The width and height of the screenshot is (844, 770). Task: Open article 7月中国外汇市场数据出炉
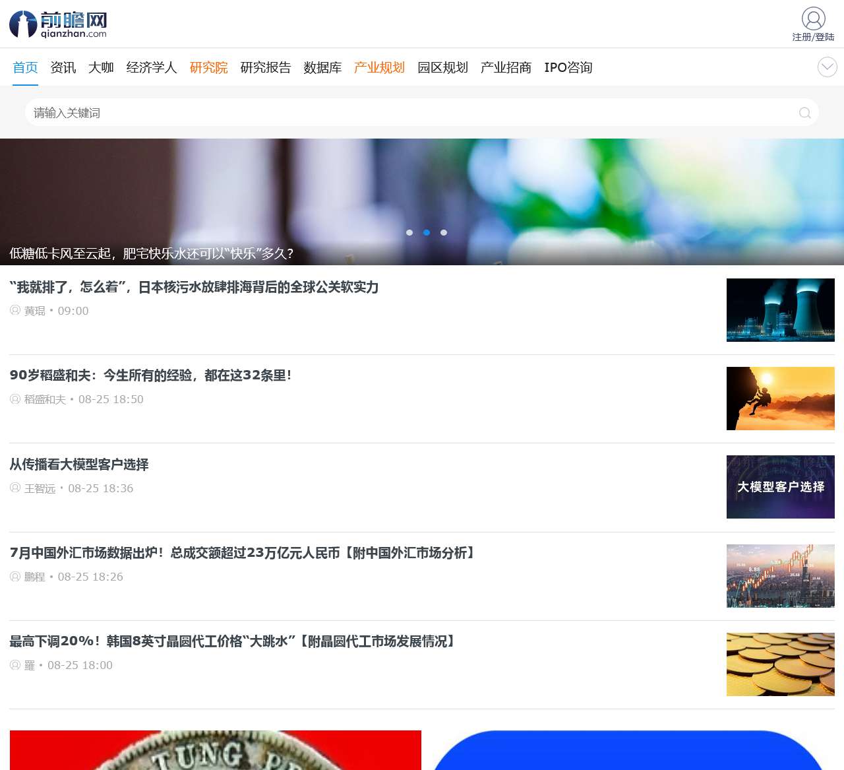[x=243, y=553]
